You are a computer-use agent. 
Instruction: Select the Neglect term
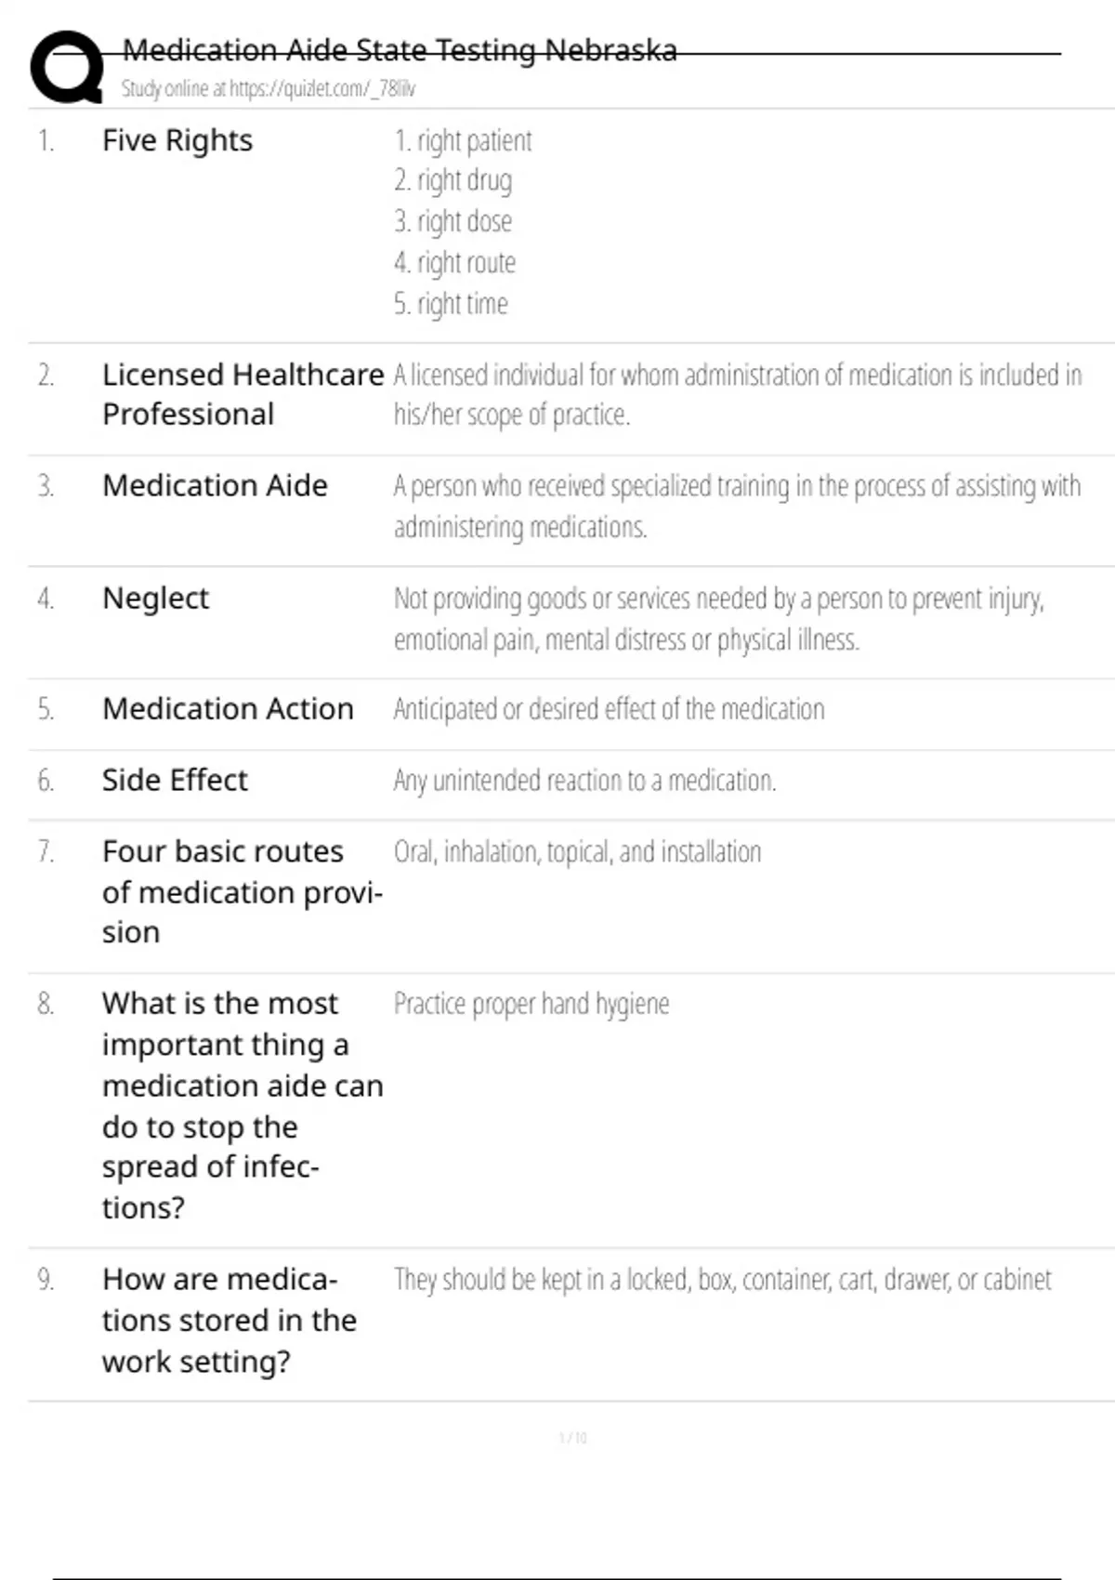(x=155, y=599)
